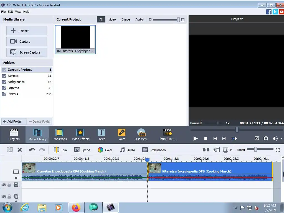Open the Help menu
Screen dimensions: 284x213
26,12
